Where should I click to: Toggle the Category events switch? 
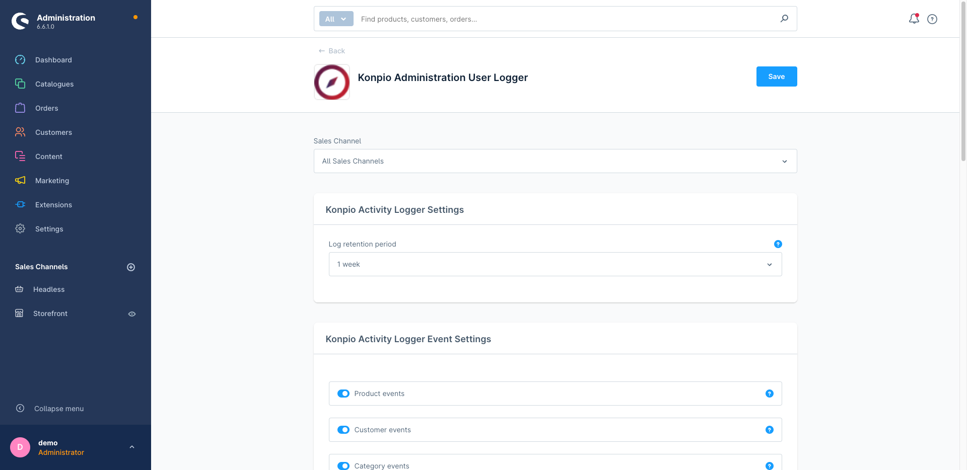pos(343,466)
